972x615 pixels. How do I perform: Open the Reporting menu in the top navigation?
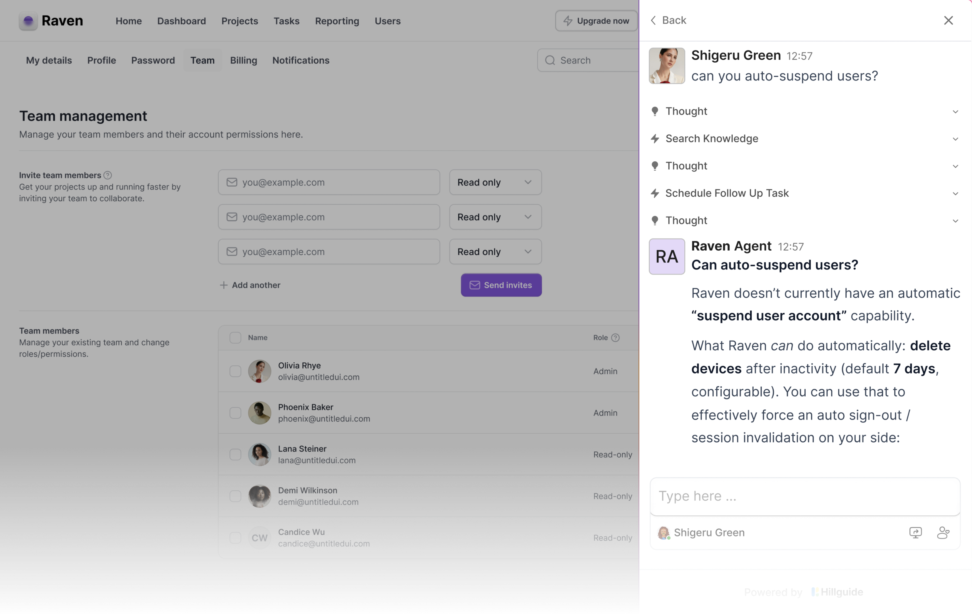click(x=337, y=21)
